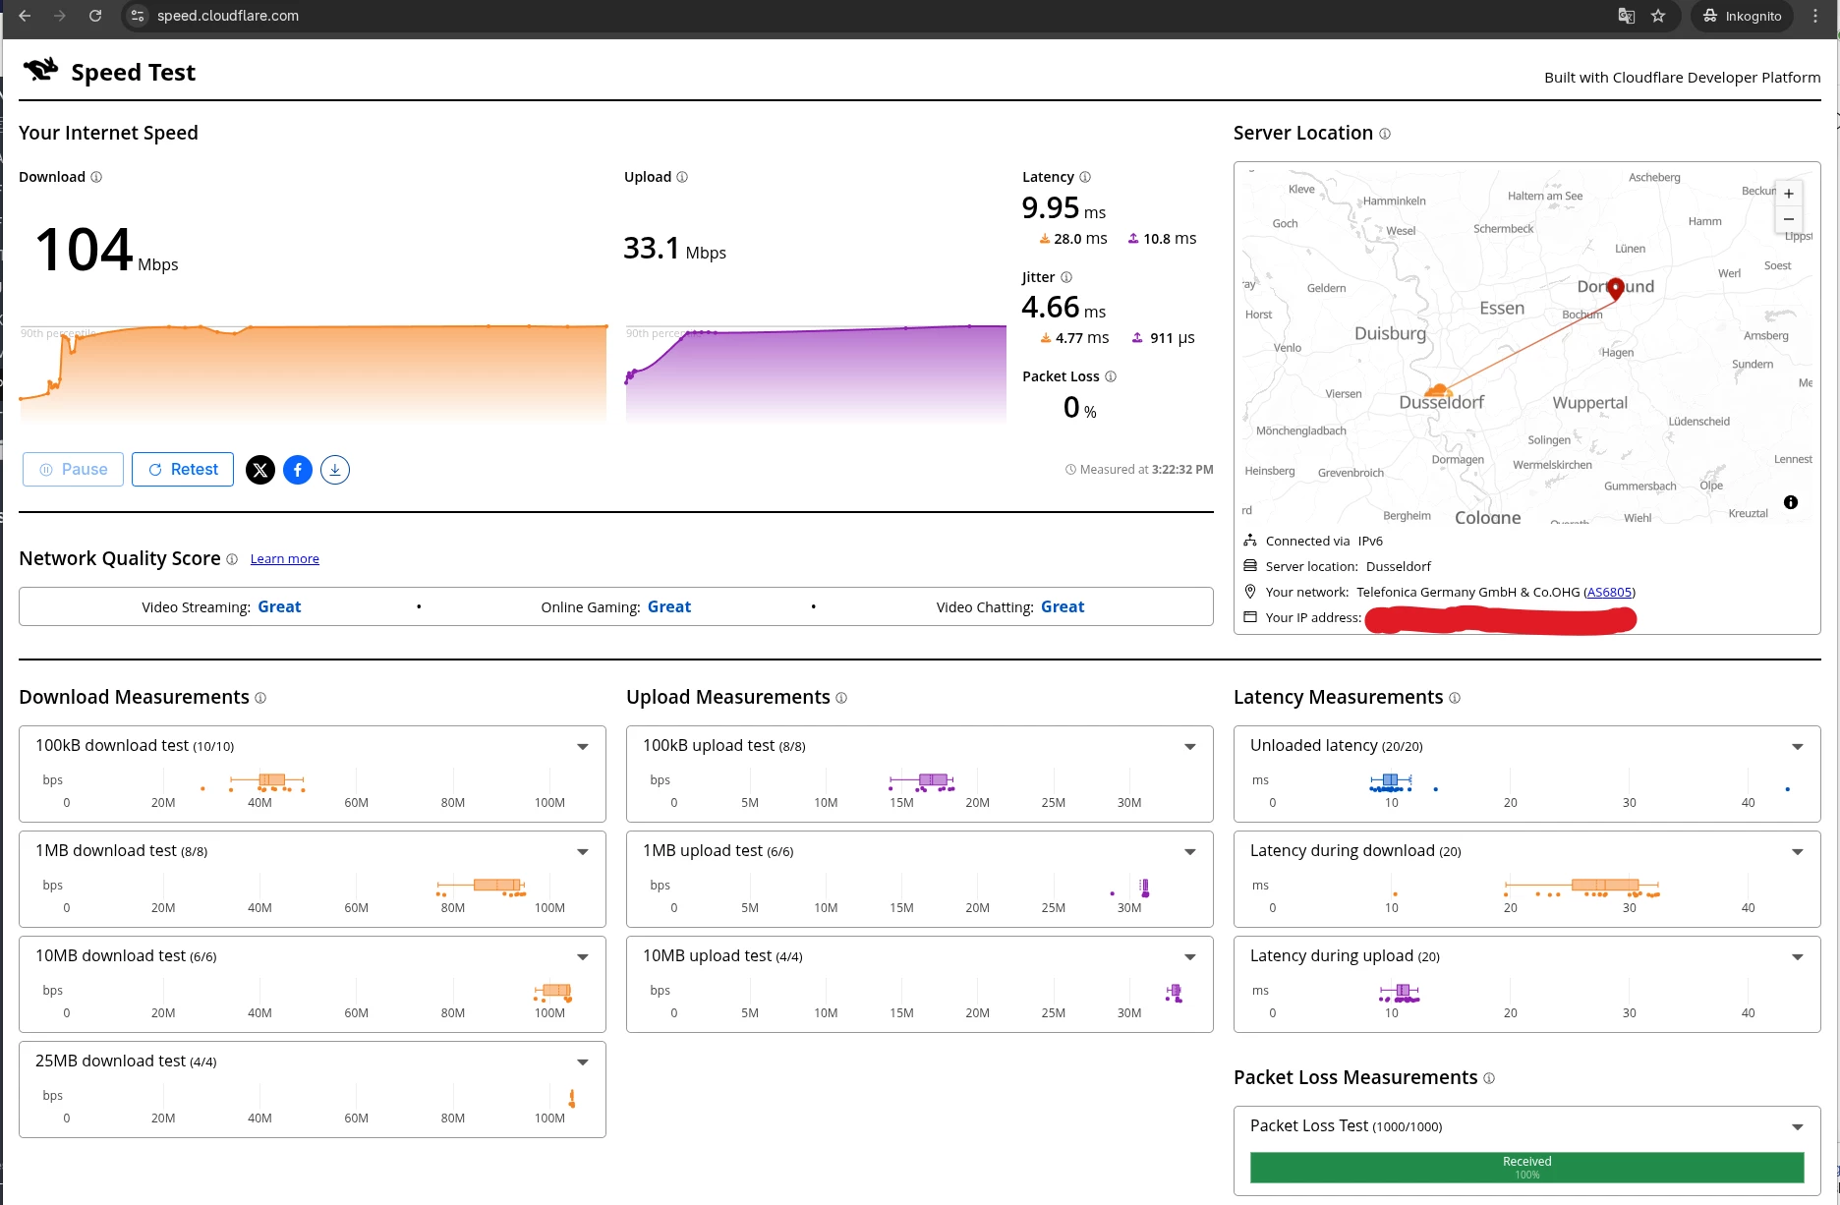Screen dimensions: 1840x1205
Task: Zoom out on the server location map
Action: pos(1789,219)
